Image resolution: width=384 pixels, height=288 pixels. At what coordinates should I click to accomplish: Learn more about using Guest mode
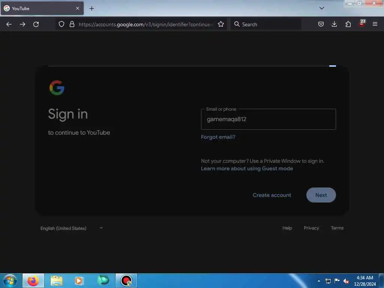click(247, 168)
